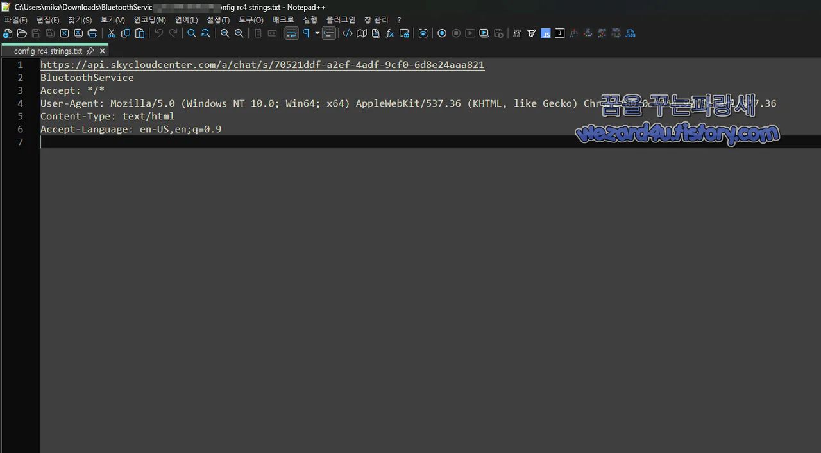Close all documents toolbar icon
Screen dimensions: 821x453
pos(78,33)
